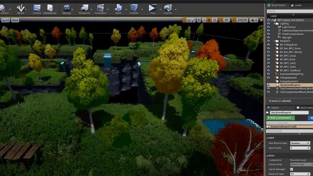This screenshot has width=313, height=176.
Task: Hide the Light Source actor
Action: point(268,27)
